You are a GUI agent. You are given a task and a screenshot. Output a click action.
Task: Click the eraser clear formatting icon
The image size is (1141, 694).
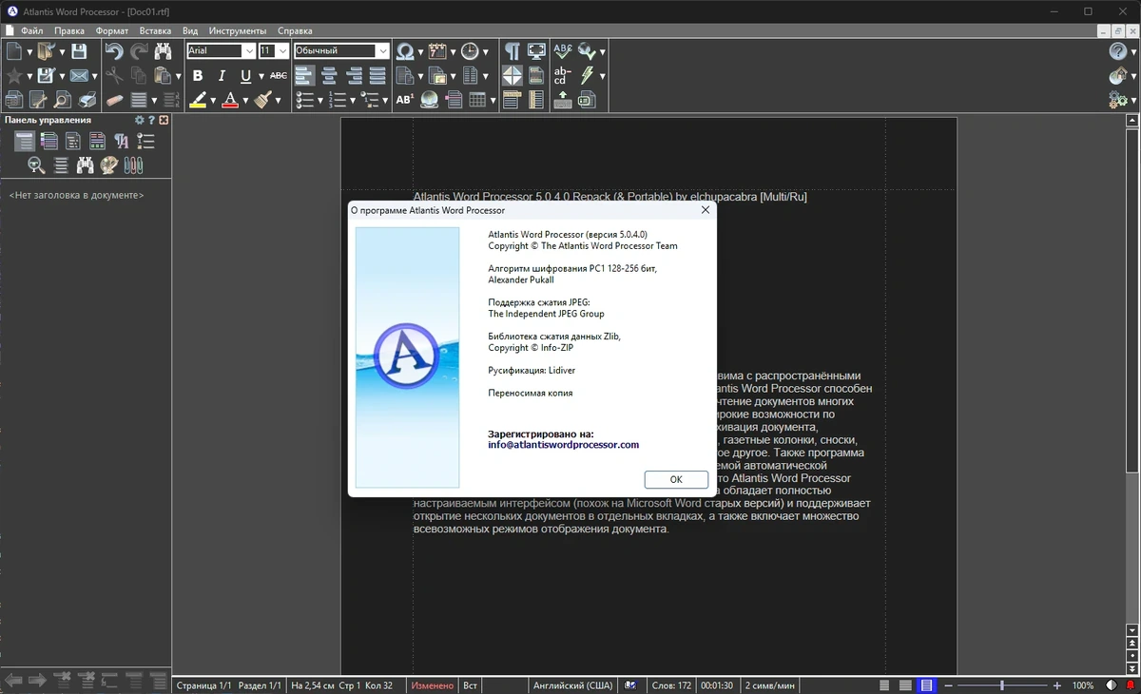(x=114, y=99)
